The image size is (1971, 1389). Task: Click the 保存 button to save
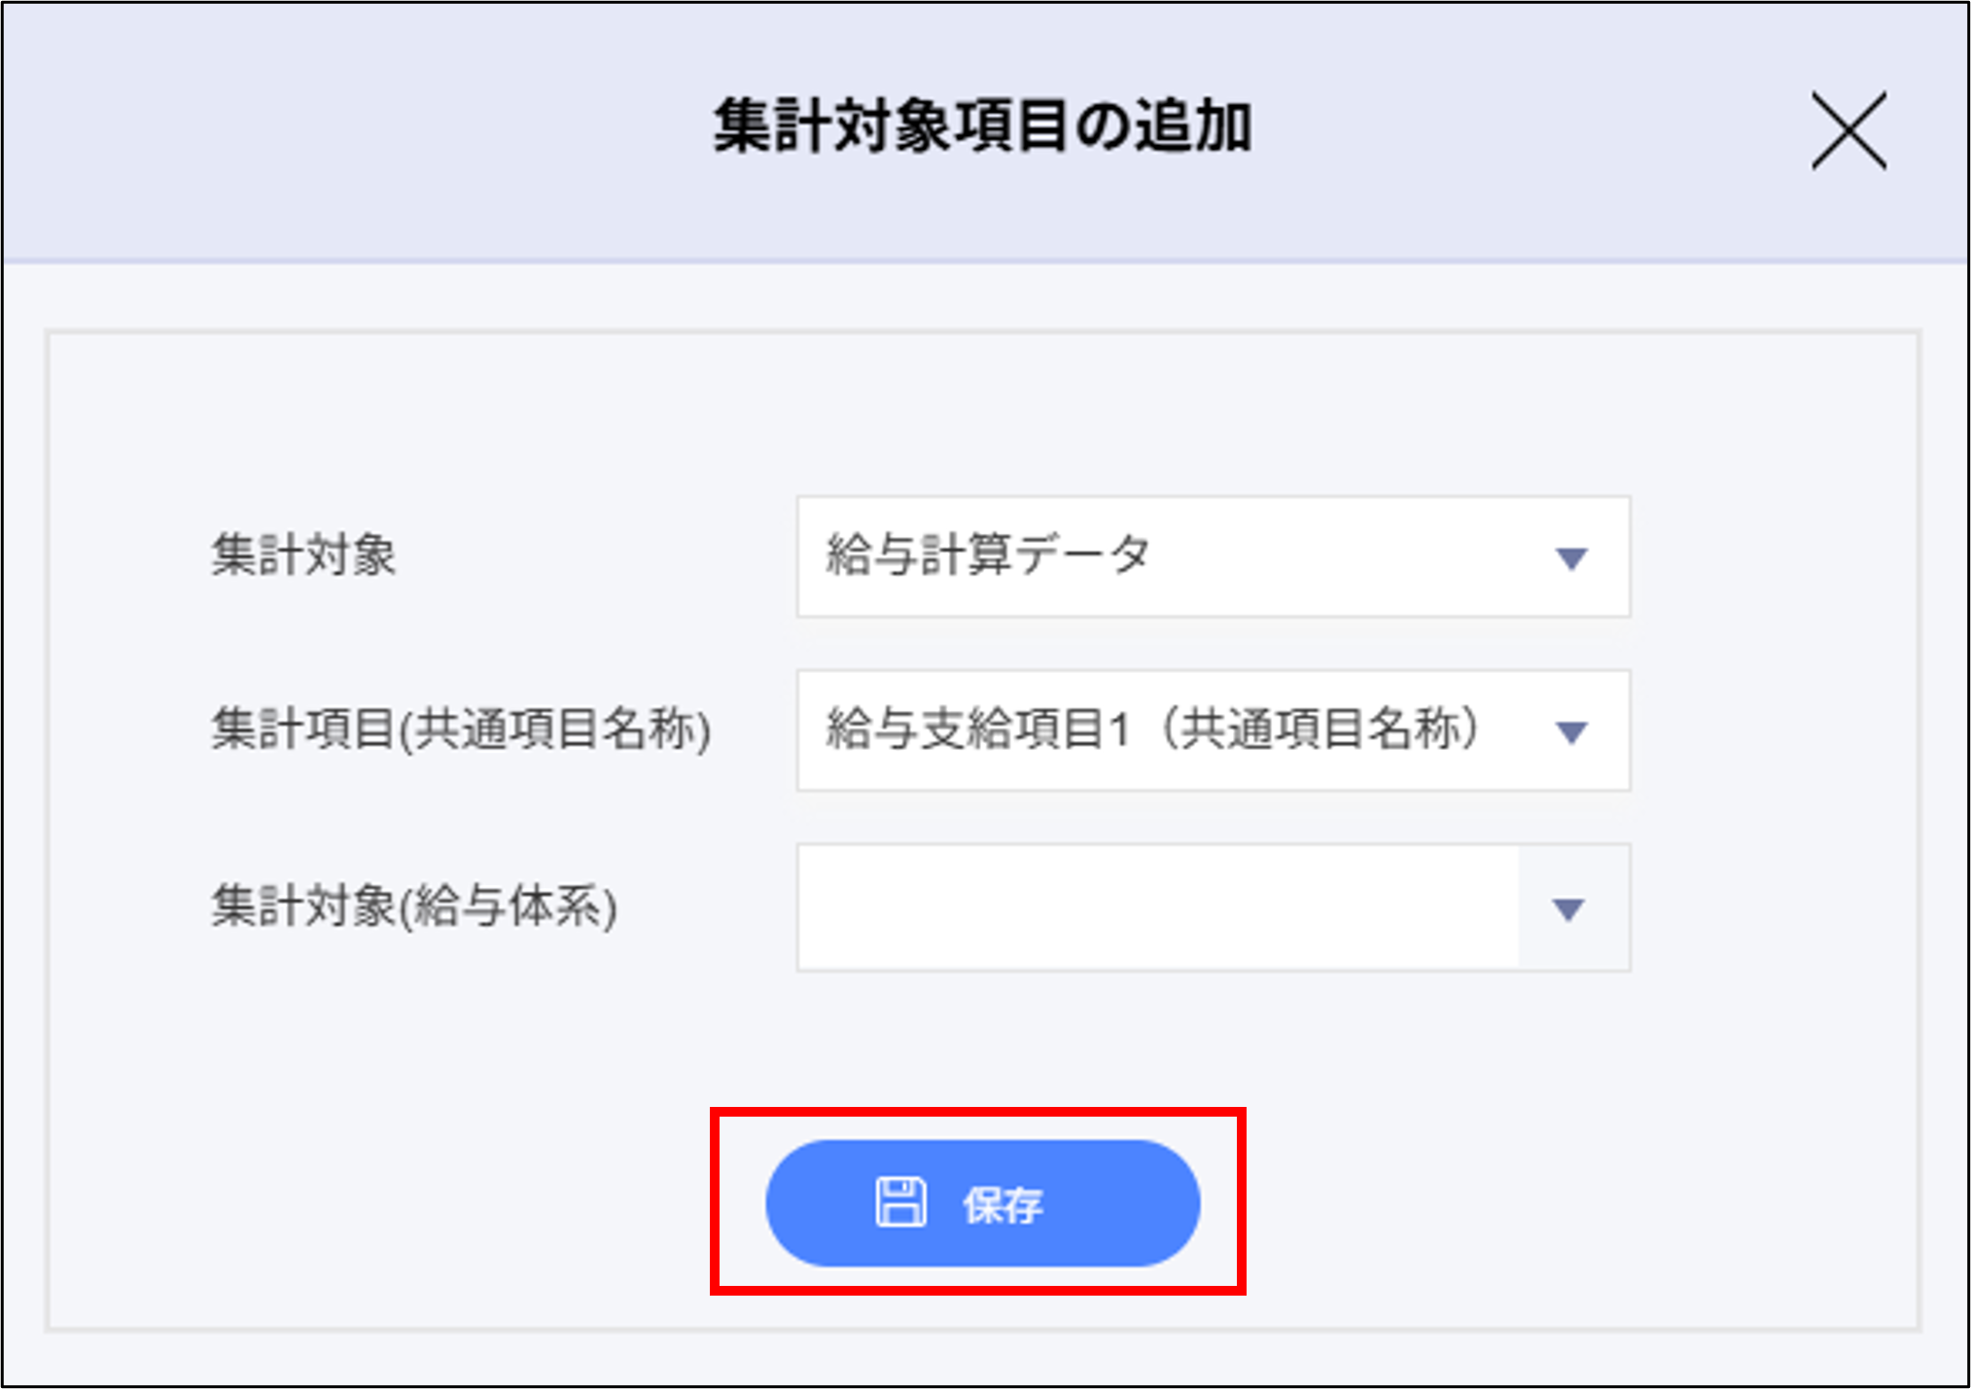click(x=982, y=1203)
